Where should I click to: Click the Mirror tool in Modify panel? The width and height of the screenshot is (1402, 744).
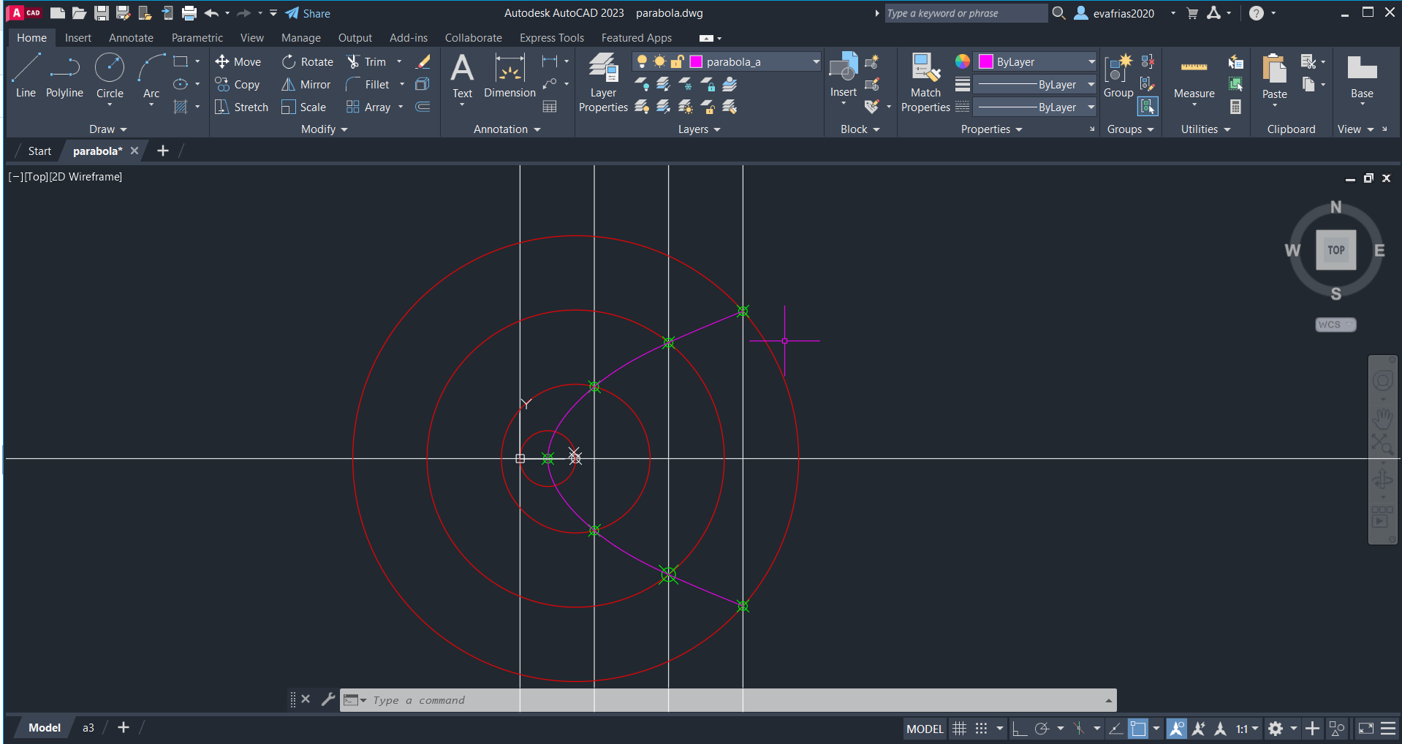pos(306,85)
